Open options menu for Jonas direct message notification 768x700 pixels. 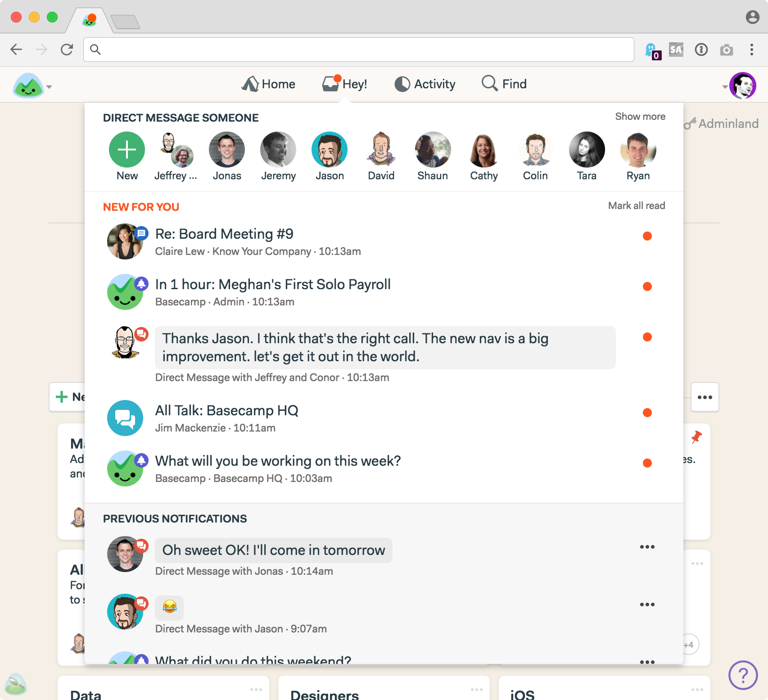(647, 547)
